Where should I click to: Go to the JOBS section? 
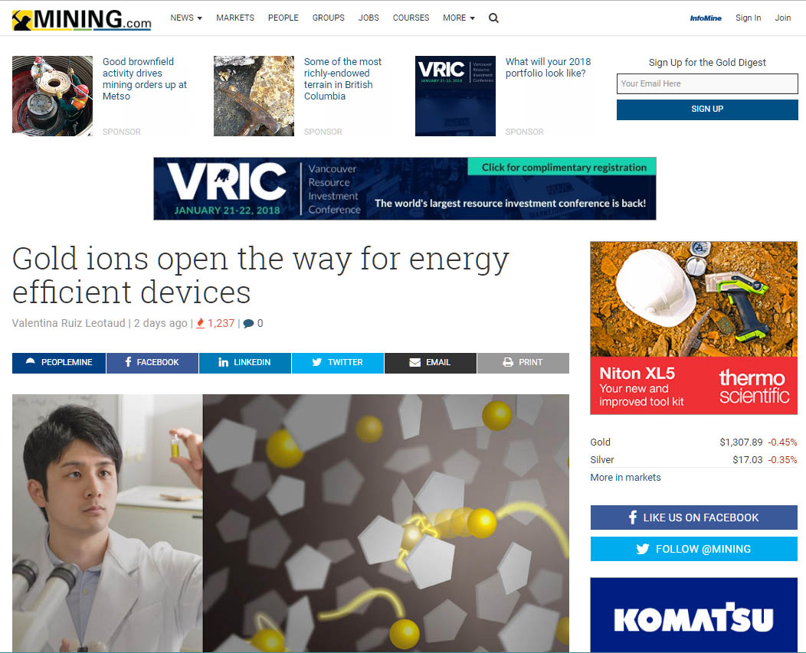point(369,18)
